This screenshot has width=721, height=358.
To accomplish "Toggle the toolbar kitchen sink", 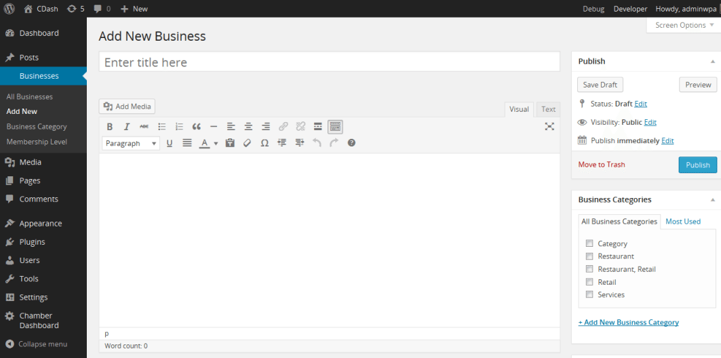I will [335, 127].
